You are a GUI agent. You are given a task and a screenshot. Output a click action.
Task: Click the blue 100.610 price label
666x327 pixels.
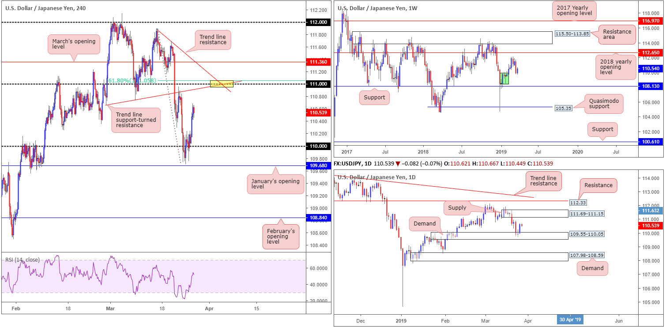click(650, 142)
